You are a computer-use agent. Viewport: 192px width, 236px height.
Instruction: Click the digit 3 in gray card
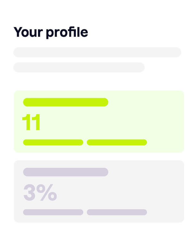pyautogui.click(x=29, y=193)
